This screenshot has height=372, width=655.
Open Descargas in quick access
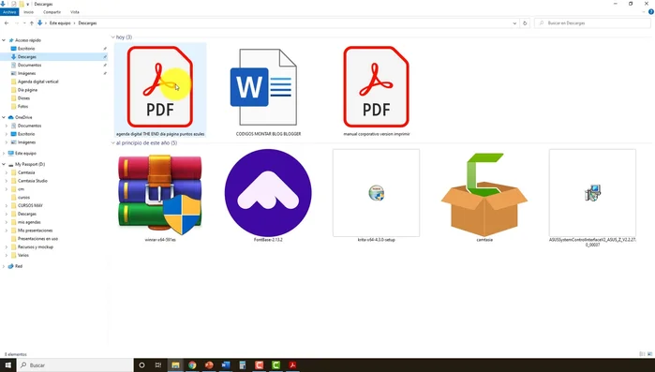click(x=27, y=57)
